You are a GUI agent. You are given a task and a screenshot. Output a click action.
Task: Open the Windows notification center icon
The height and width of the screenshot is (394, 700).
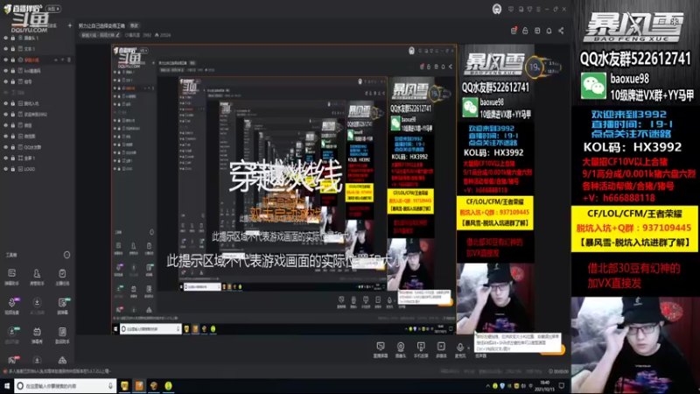click(562, 385)
